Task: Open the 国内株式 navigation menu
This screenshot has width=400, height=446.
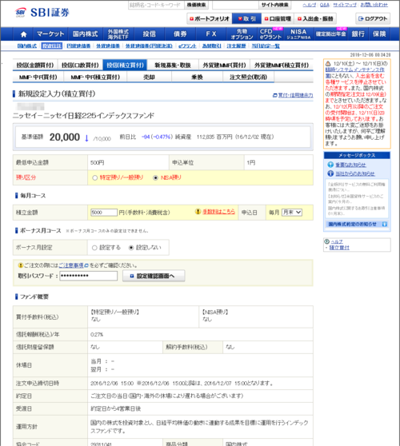Action: click(x=85, y=34)
